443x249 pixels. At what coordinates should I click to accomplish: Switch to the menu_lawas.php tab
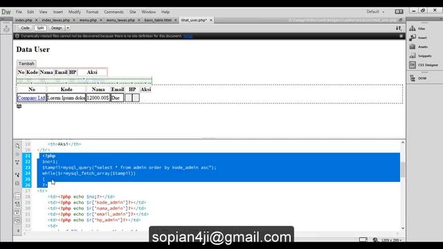tap(120, 20)
